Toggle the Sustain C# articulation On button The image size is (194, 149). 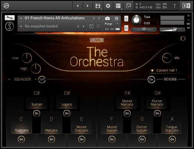tap(37, 113)
